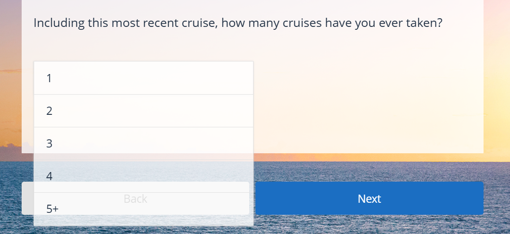Image resolution: width=510 pixels, height=234 pixels.
Task: Click the number 2 in the second row
Action: point(49,111)
